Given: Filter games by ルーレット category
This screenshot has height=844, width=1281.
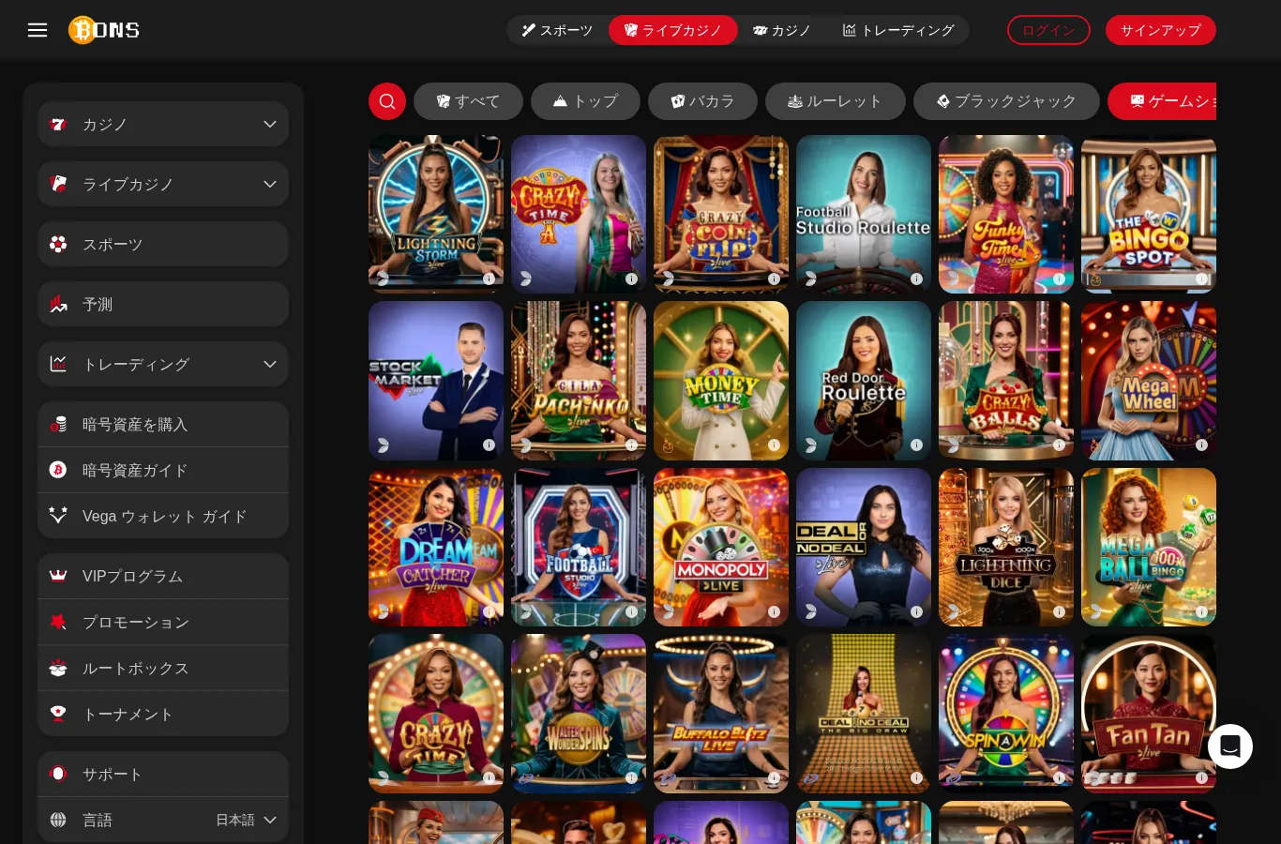Looking at the screenshot, I should click(835, 101).
